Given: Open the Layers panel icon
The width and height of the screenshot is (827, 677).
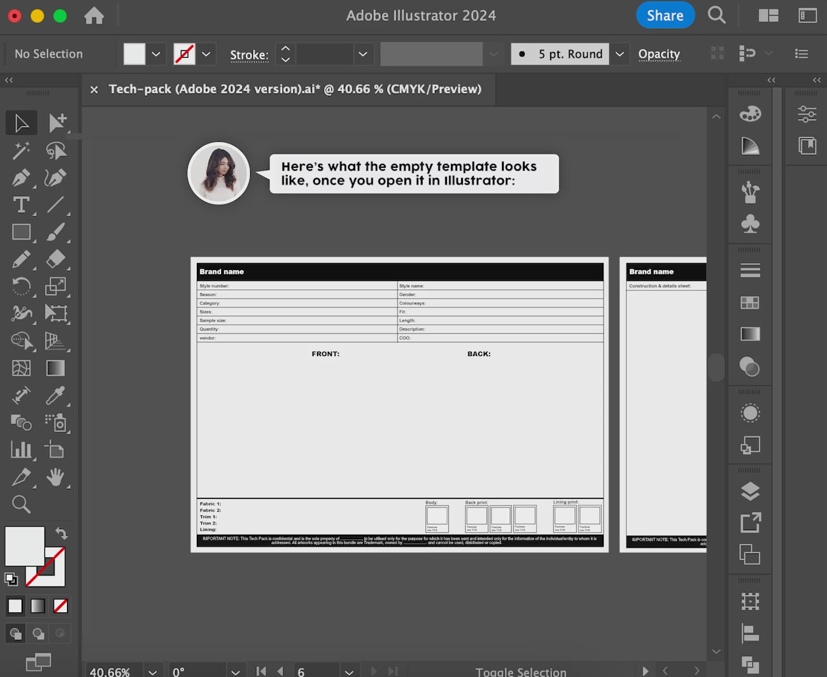Looking at the screenshot, I should coord(750,491).
